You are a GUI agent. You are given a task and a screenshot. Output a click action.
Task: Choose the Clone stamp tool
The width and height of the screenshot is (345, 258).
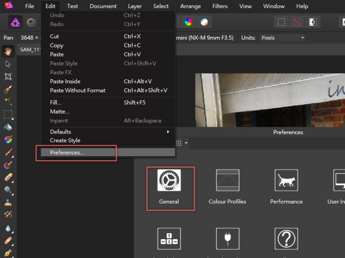(x=8, y=202)
